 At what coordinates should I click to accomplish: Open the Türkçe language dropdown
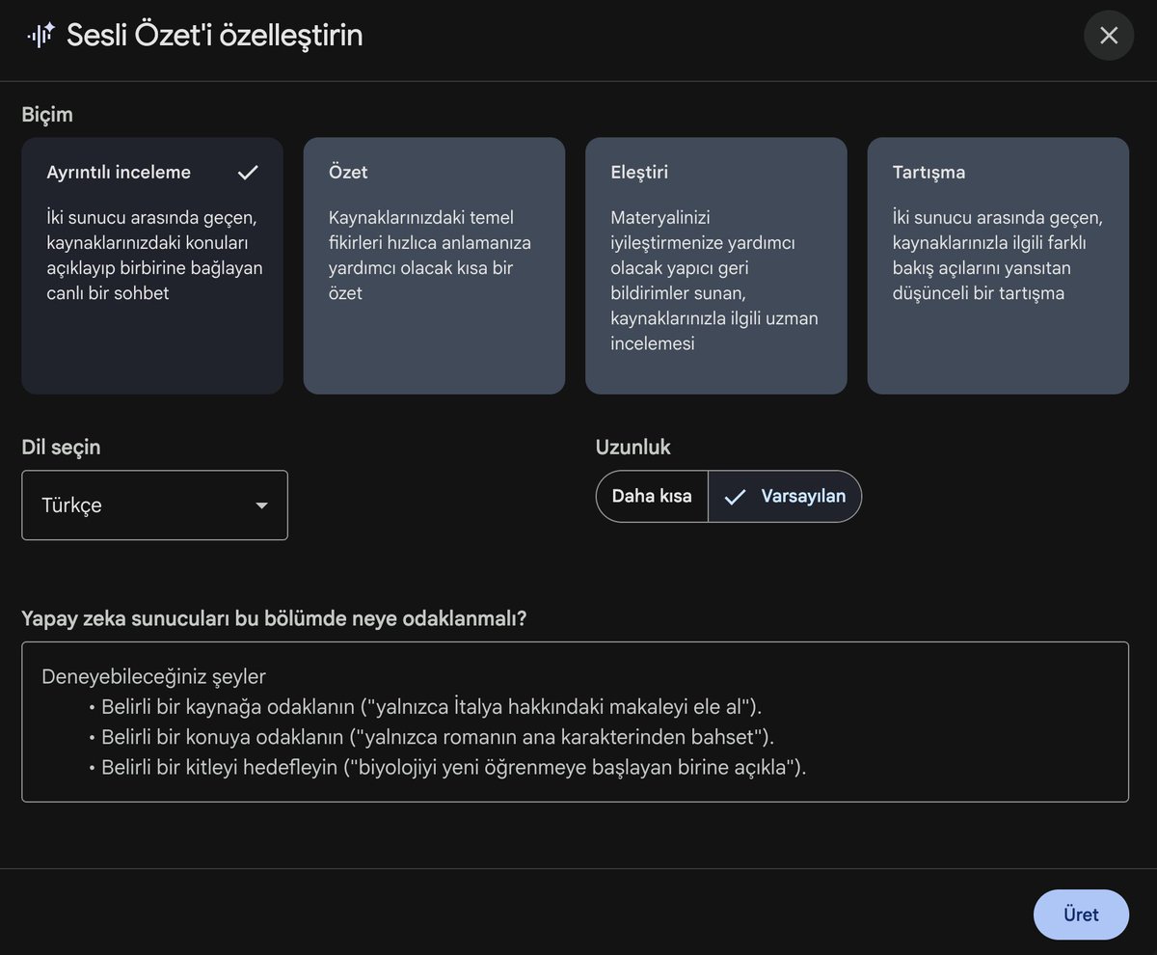pyautogui.click(x=154, y=505)
